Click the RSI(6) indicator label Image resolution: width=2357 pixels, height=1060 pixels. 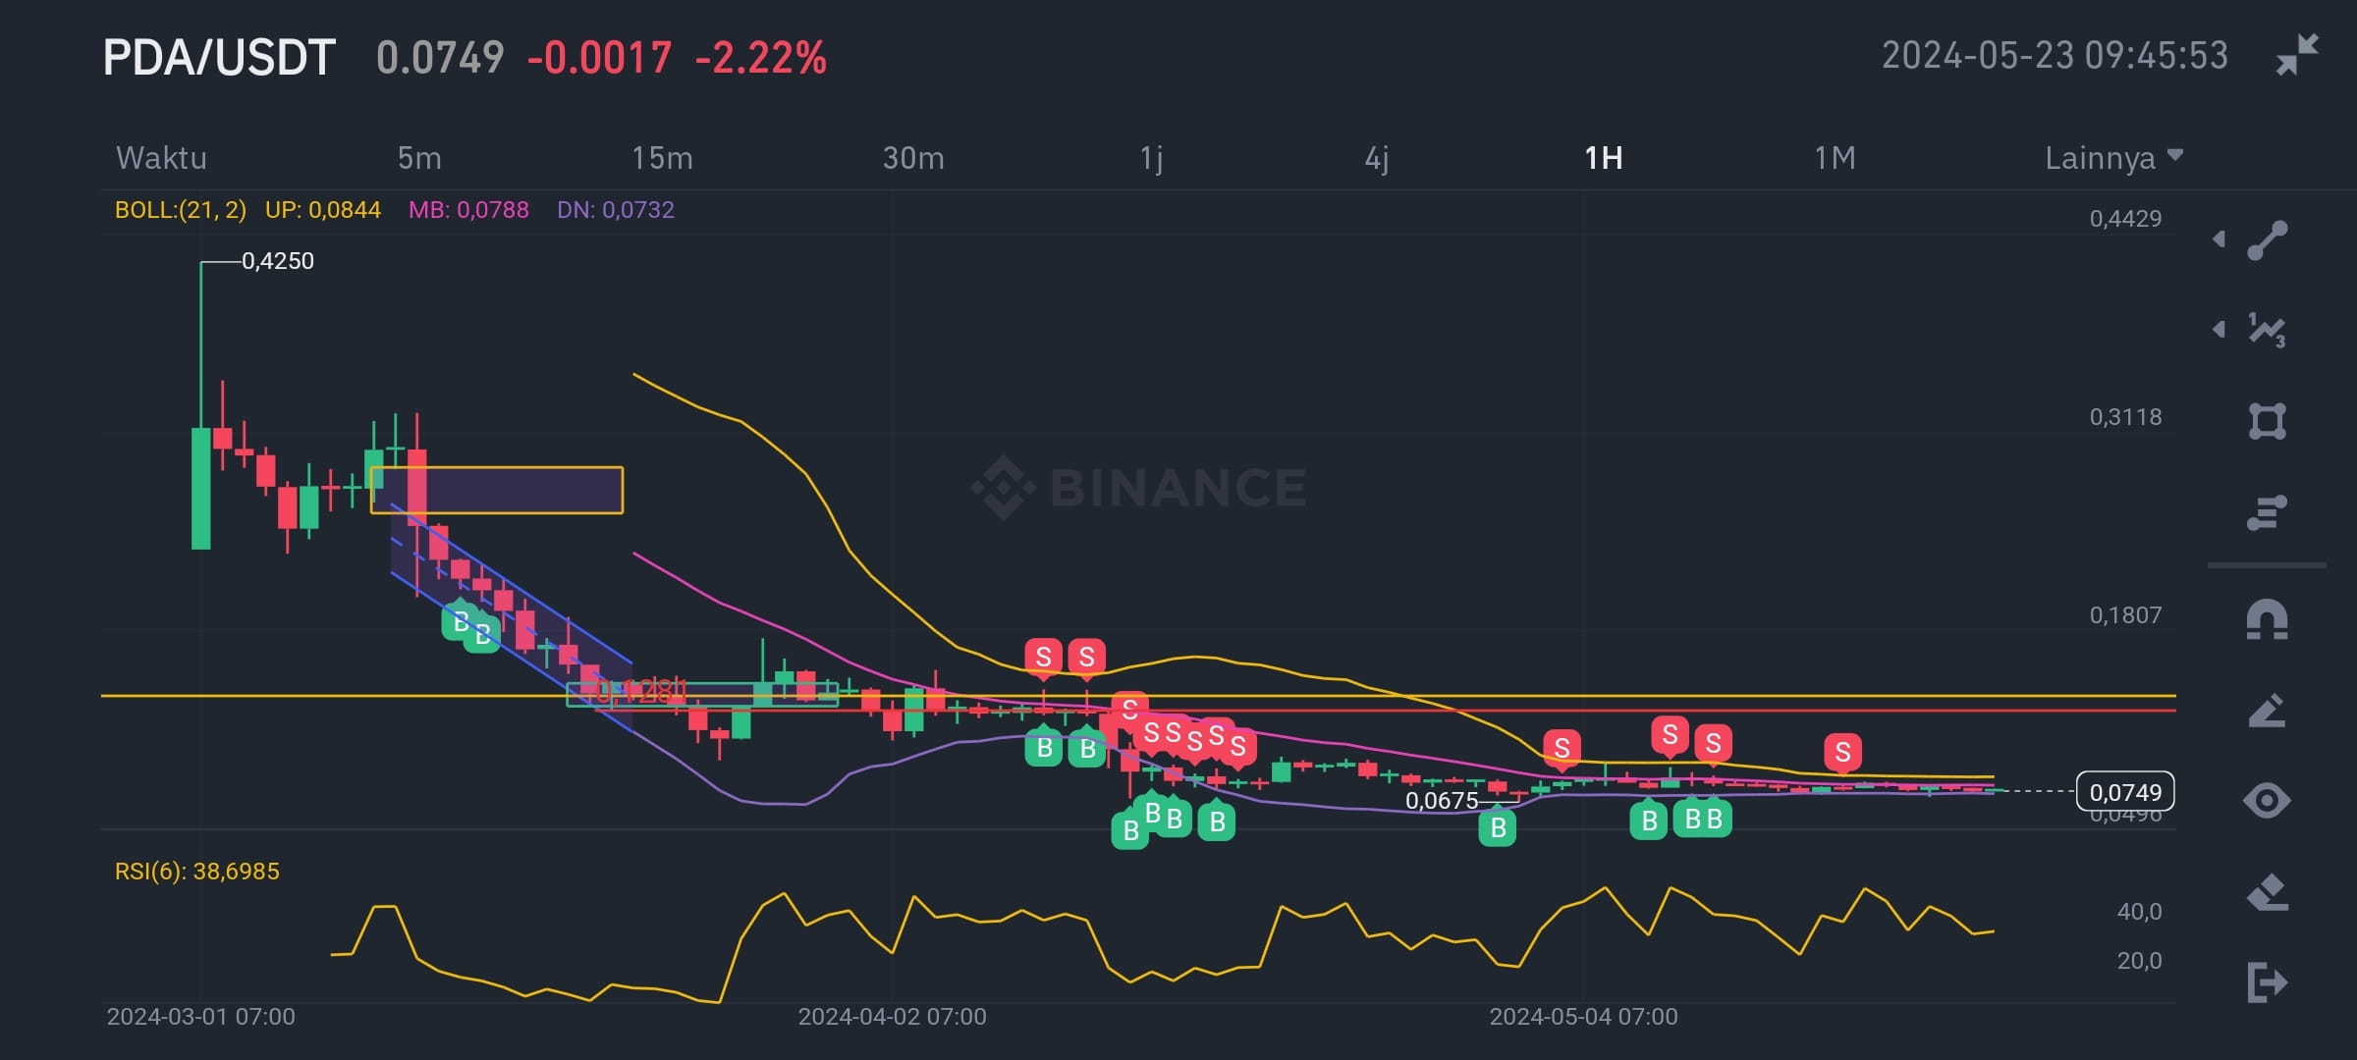coord(192,870)
